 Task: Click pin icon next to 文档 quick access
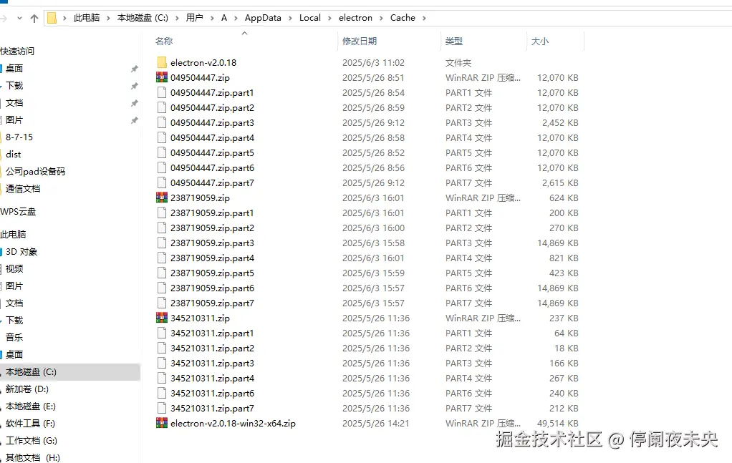pos(135,103)
